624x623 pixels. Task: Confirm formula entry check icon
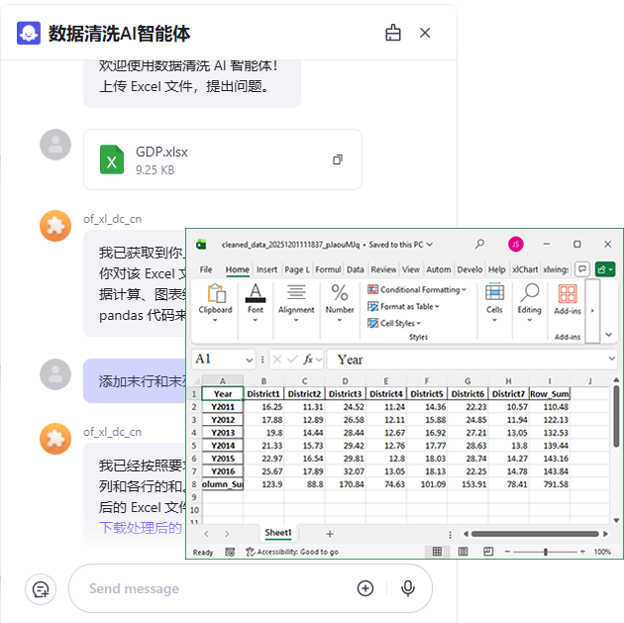coord(292,360)
